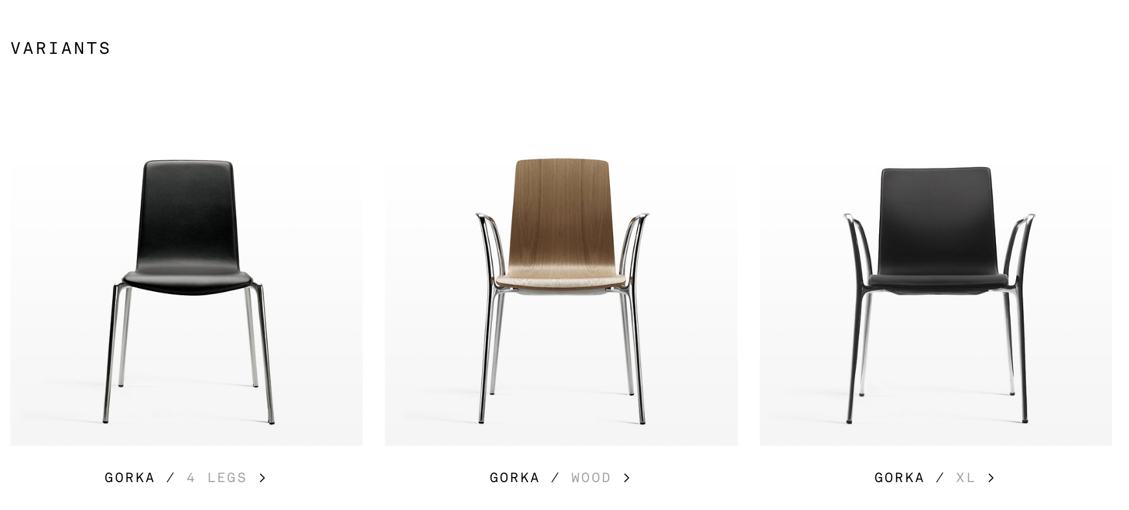
Task: Click the chevron arrow next to WOOD
Action: pyautogui.click(x=626, y=478)
